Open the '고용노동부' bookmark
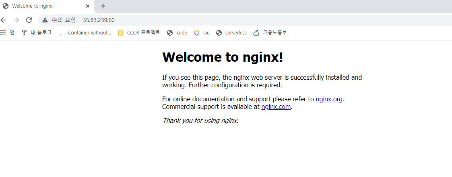452x177 pixels. (270, 33)
